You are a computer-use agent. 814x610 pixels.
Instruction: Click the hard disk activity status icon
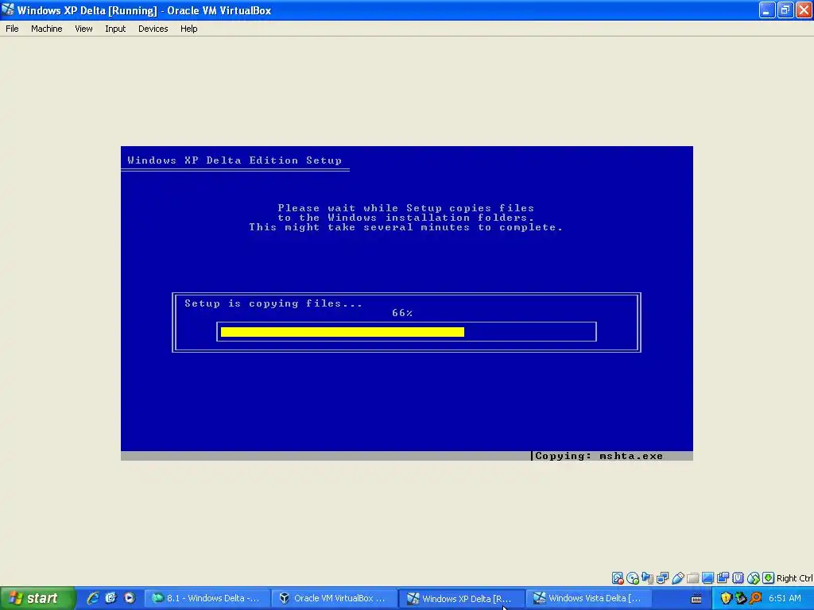coord(617,578)
